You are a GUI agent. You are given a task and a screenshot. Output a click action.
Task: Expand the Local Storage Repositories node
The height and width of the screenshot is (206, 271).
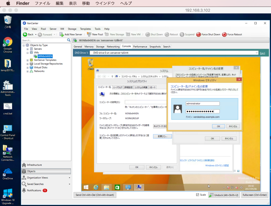click(x=28, y=64)
